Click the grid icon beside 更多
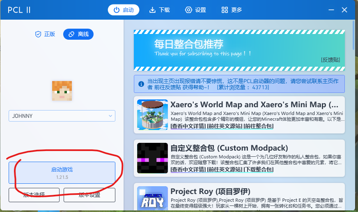The image size is (358, 212). [225, 10]
